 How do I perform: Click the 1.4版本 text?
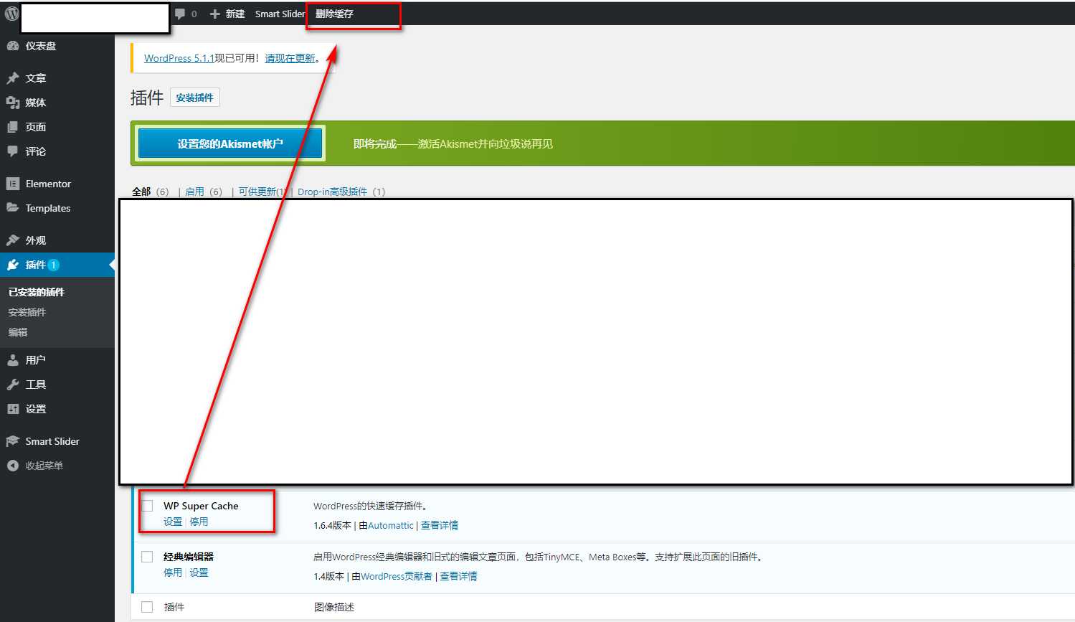point(329,576)
